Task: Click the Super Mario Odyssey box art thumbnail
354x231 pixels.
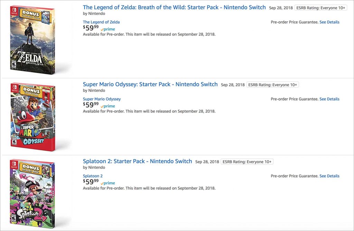Action: pyautogui.click(x=33, y=117)
